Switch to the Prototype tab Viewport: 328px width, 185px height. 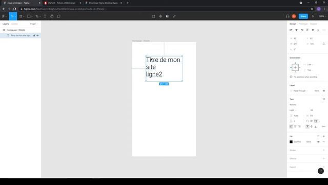click(x=303, y=24)
